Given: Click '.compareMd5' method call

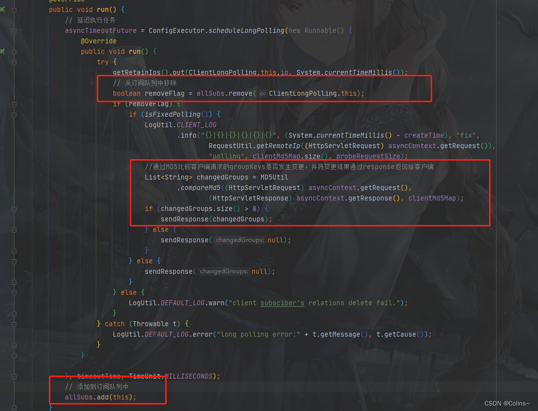Looking at the screenshot, I should tap(199, 188).
